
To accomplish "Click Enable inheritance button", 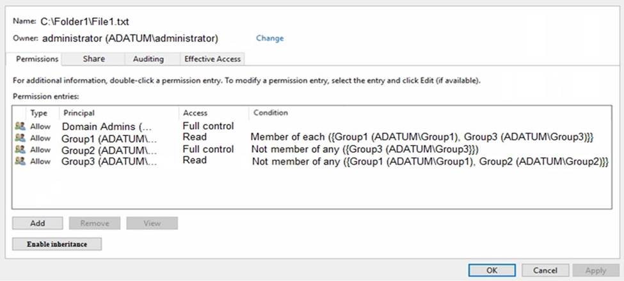I will (x=57, y=244).
